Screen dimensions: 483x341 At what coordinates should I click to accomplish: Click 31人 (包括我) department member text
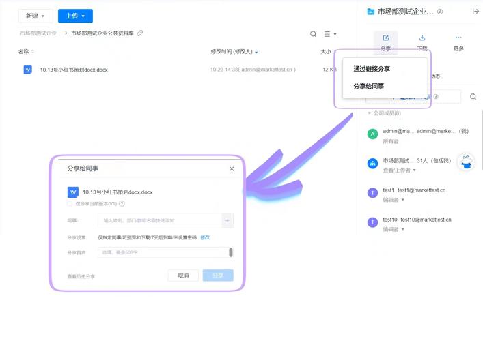point(434,160)
